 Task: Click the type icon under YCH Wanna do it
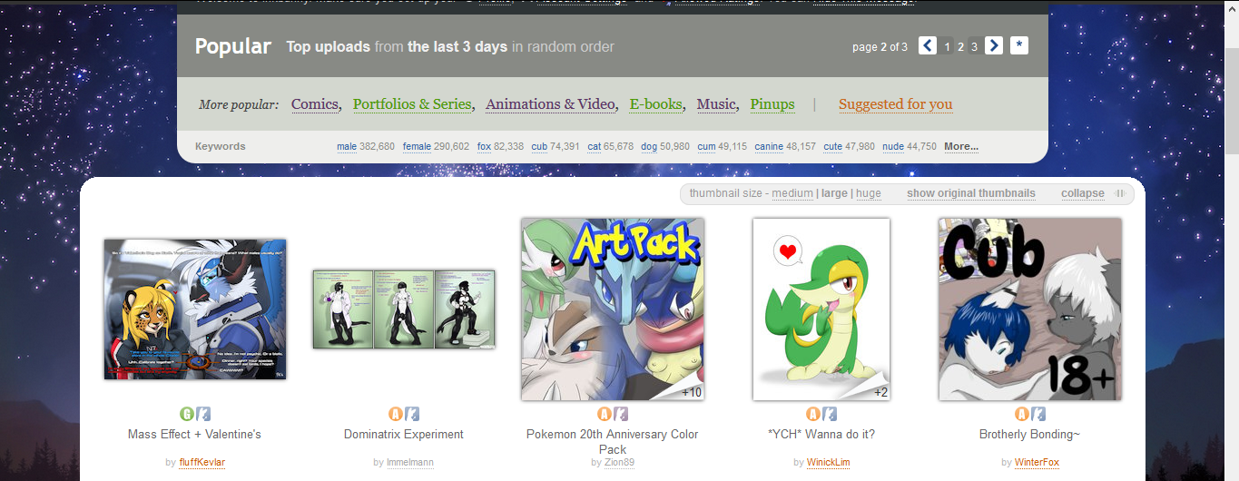830,414
